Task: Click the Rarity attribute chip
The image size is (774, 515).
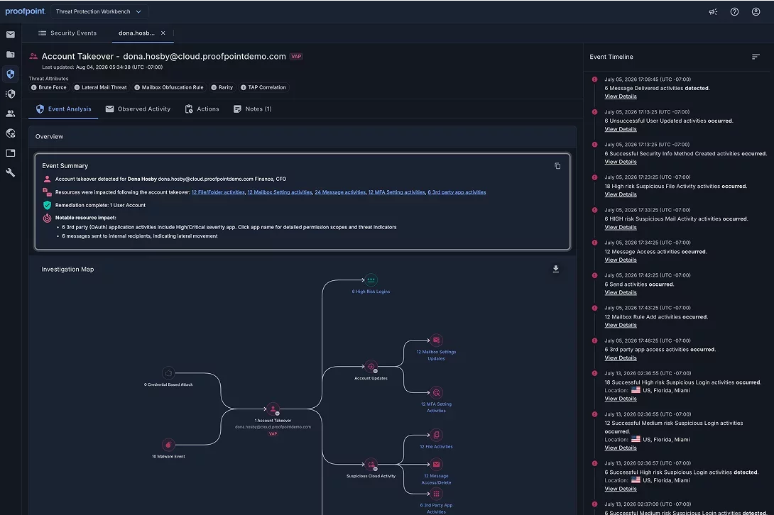Action: coord(222,87)
